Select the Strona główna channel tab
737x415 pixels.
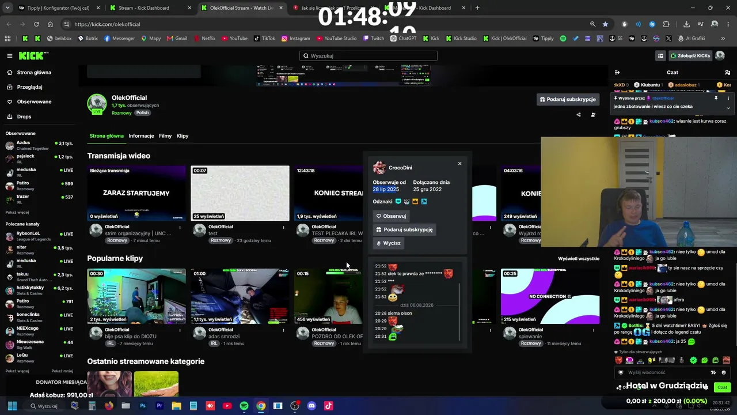click(x=107, y=136)
